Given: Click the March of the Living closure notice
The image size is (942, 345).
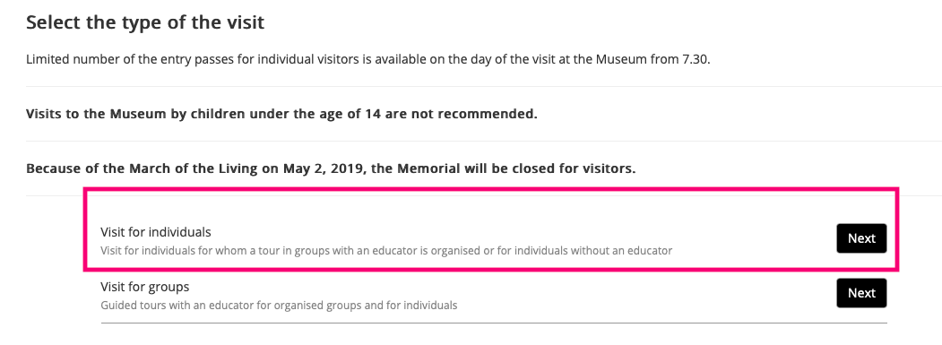Looking at the screenshot, I should coord(331,168).
